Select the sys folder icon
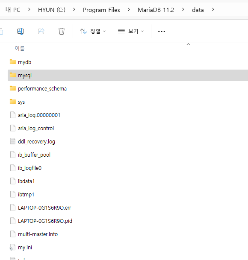The height and width of the screenshot is (260, 248). [x=13, y=101]
